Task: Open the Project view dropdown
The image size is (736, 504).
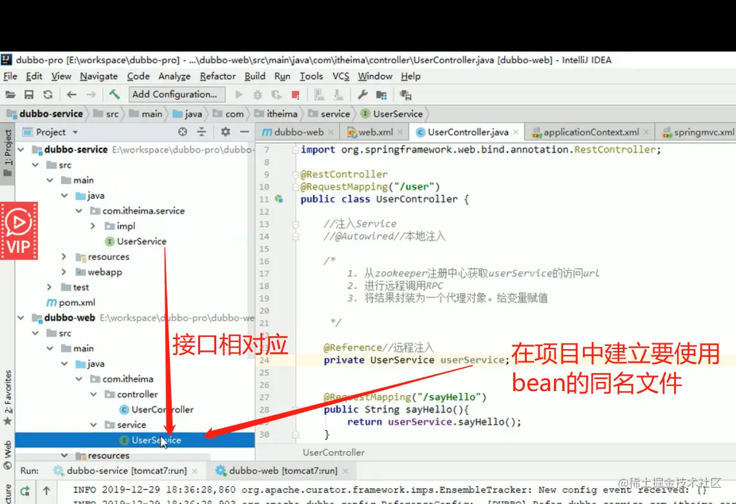Action: (75, 132)
